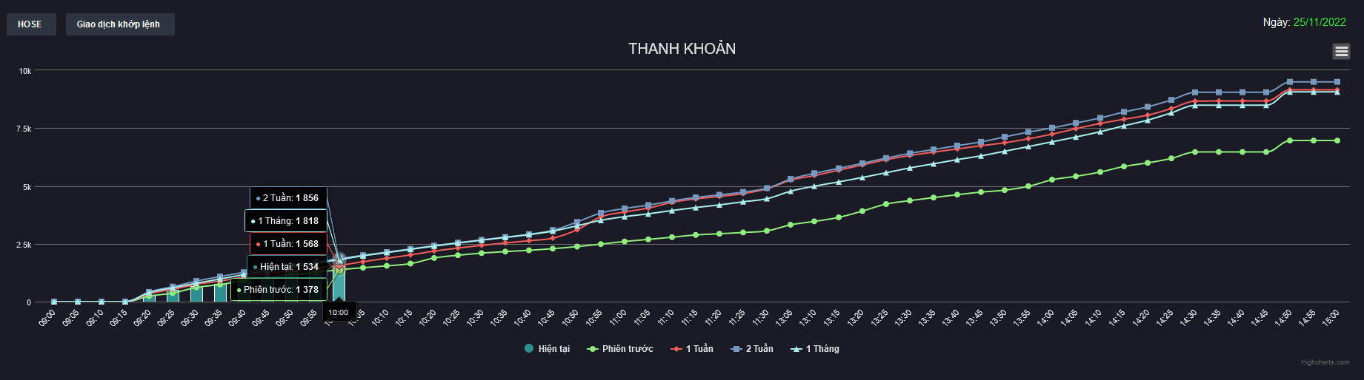Open the chart hamburger context menu

click(1341, 51)
